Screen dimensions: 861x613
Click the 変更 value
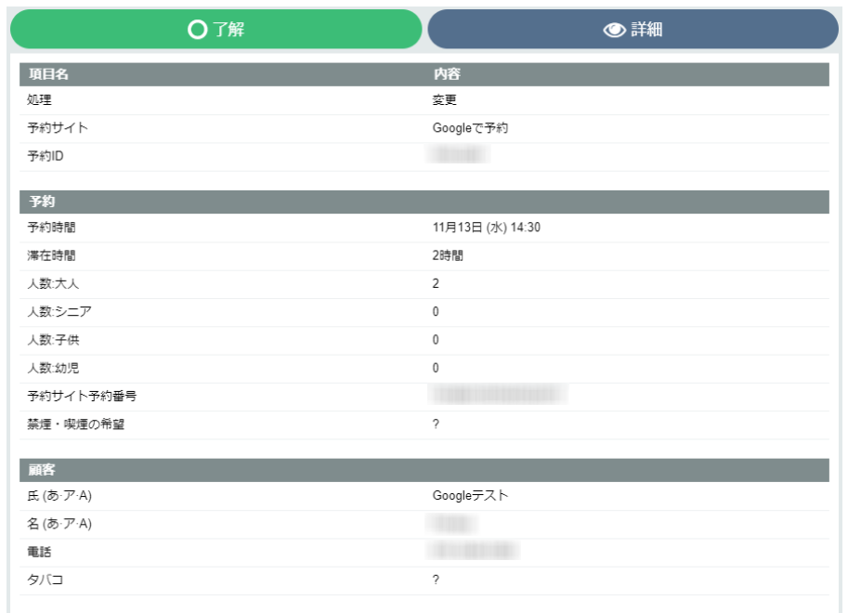coord(444,100)
